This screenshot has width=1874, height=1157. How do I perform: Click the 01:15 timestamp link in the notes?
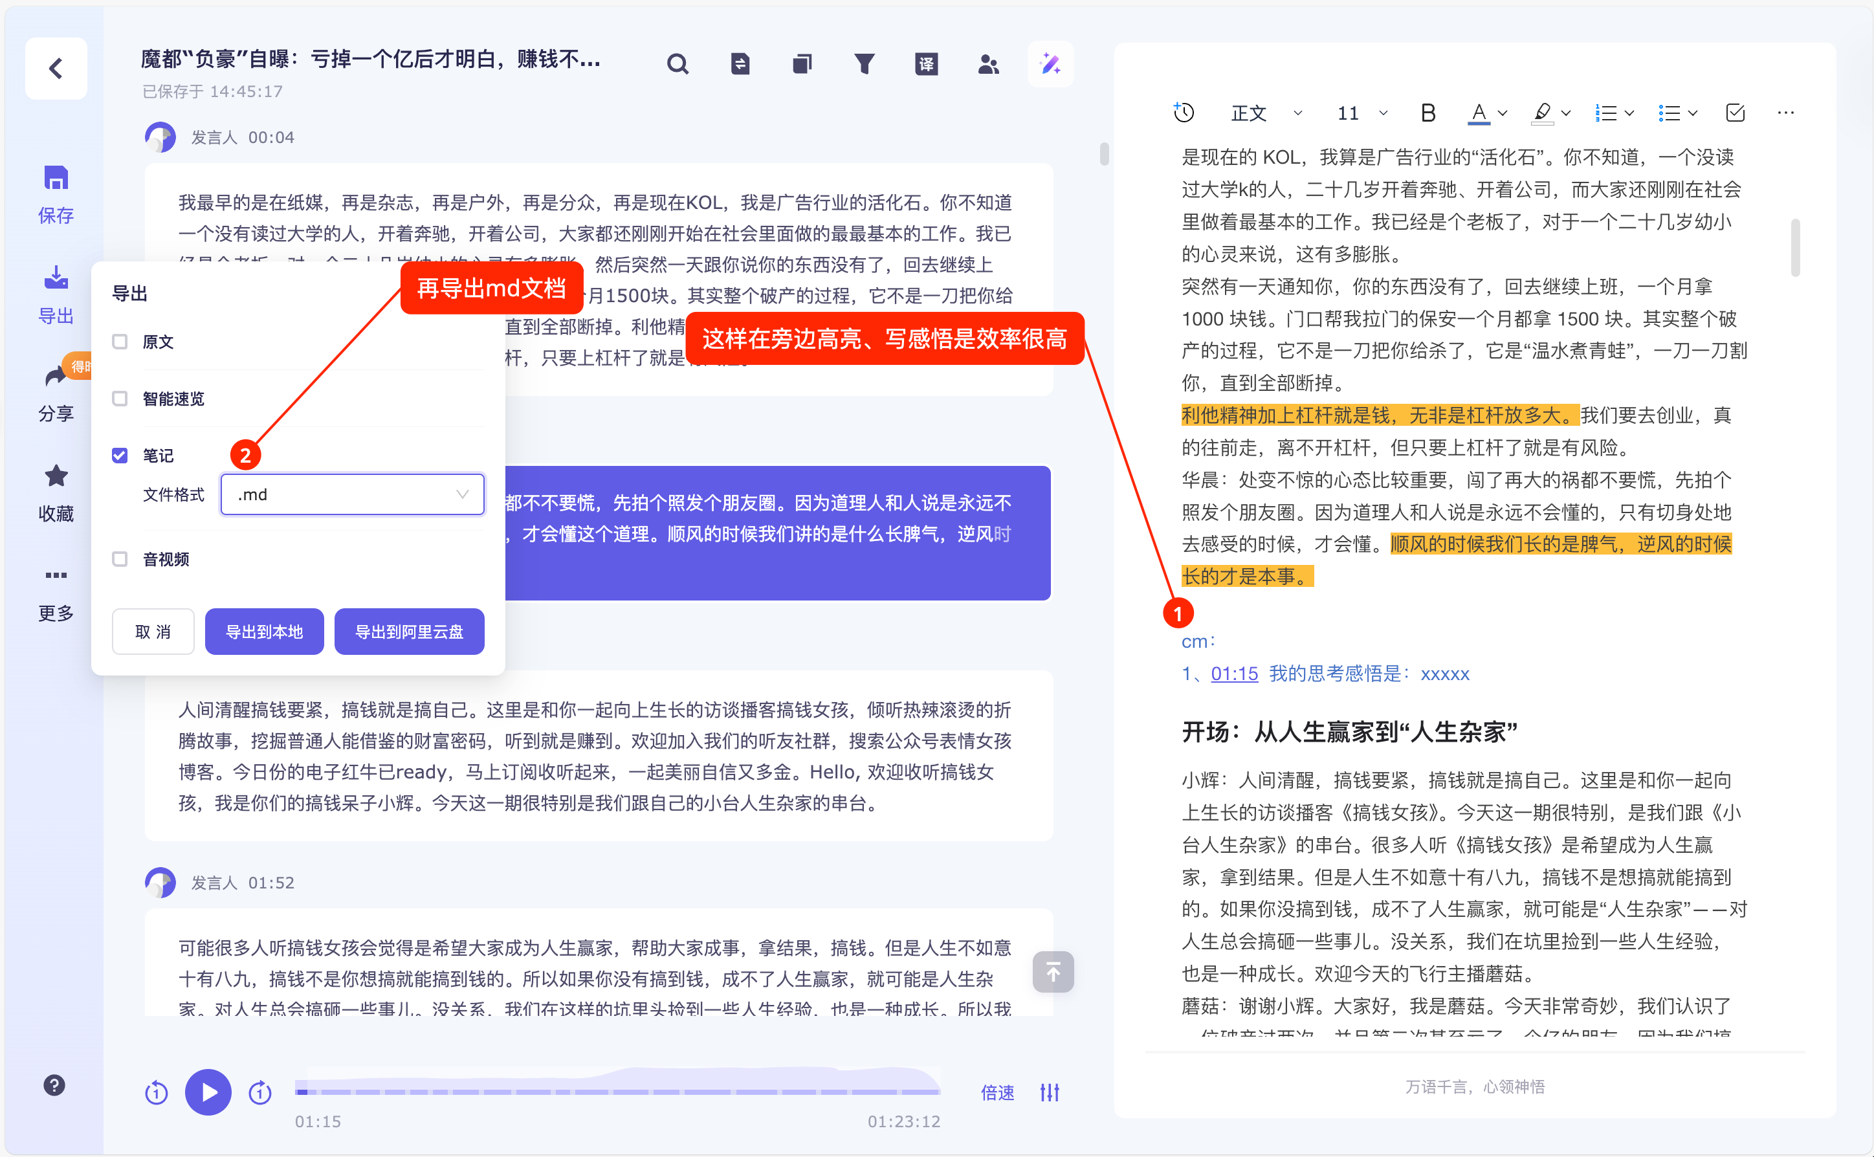(x=1234, y=674)
